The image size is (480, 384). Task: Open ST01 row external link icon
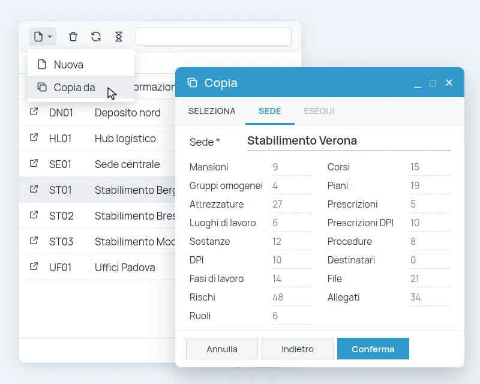coord(34,189)
